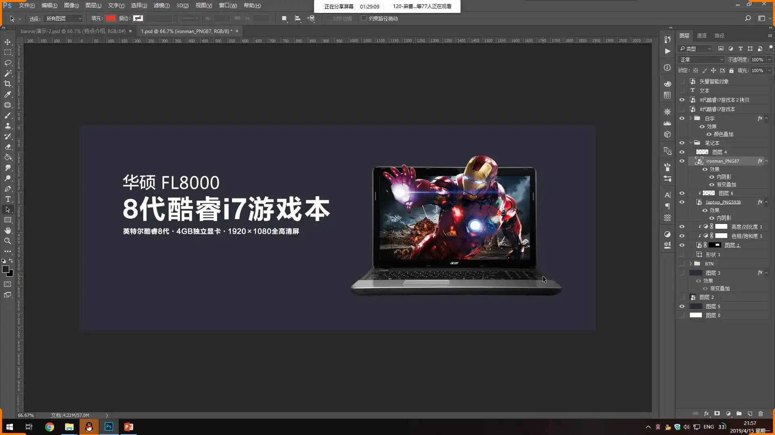Expand the BTN layer group
775x435 pixels.
(x=691, y=263)
